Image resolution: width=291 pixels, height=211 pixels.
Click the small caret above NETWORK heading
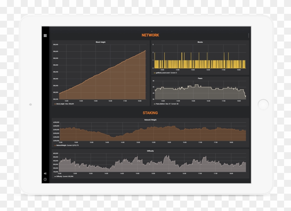coord(152,31)
